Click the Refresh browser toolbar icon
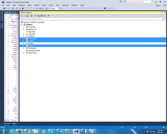This screenshot has width=167, height=134. coord(47,8)
